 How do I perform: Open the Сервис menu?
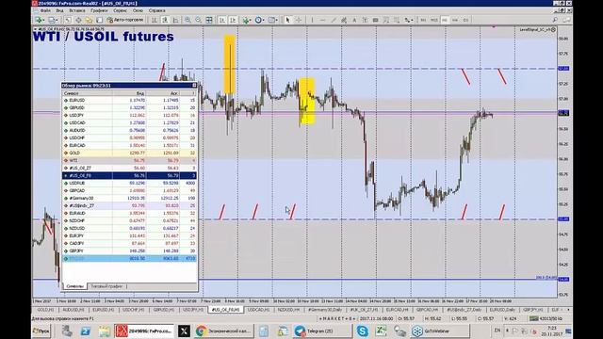120,10
